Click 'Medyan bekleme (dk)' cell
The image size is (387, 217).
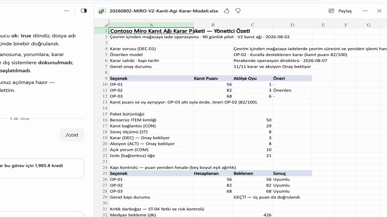151,215
